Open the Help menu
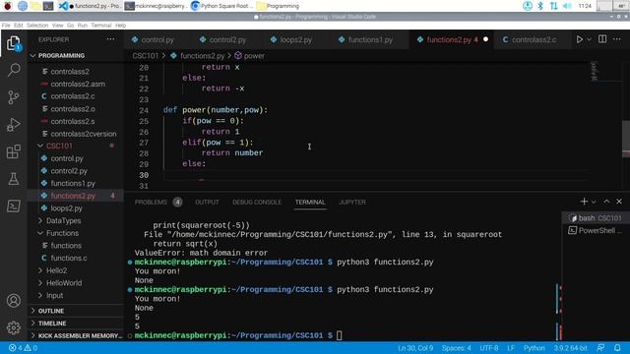The height and width of the screenshot is (354, 630). pyautogui.click(x=120, y=25)
